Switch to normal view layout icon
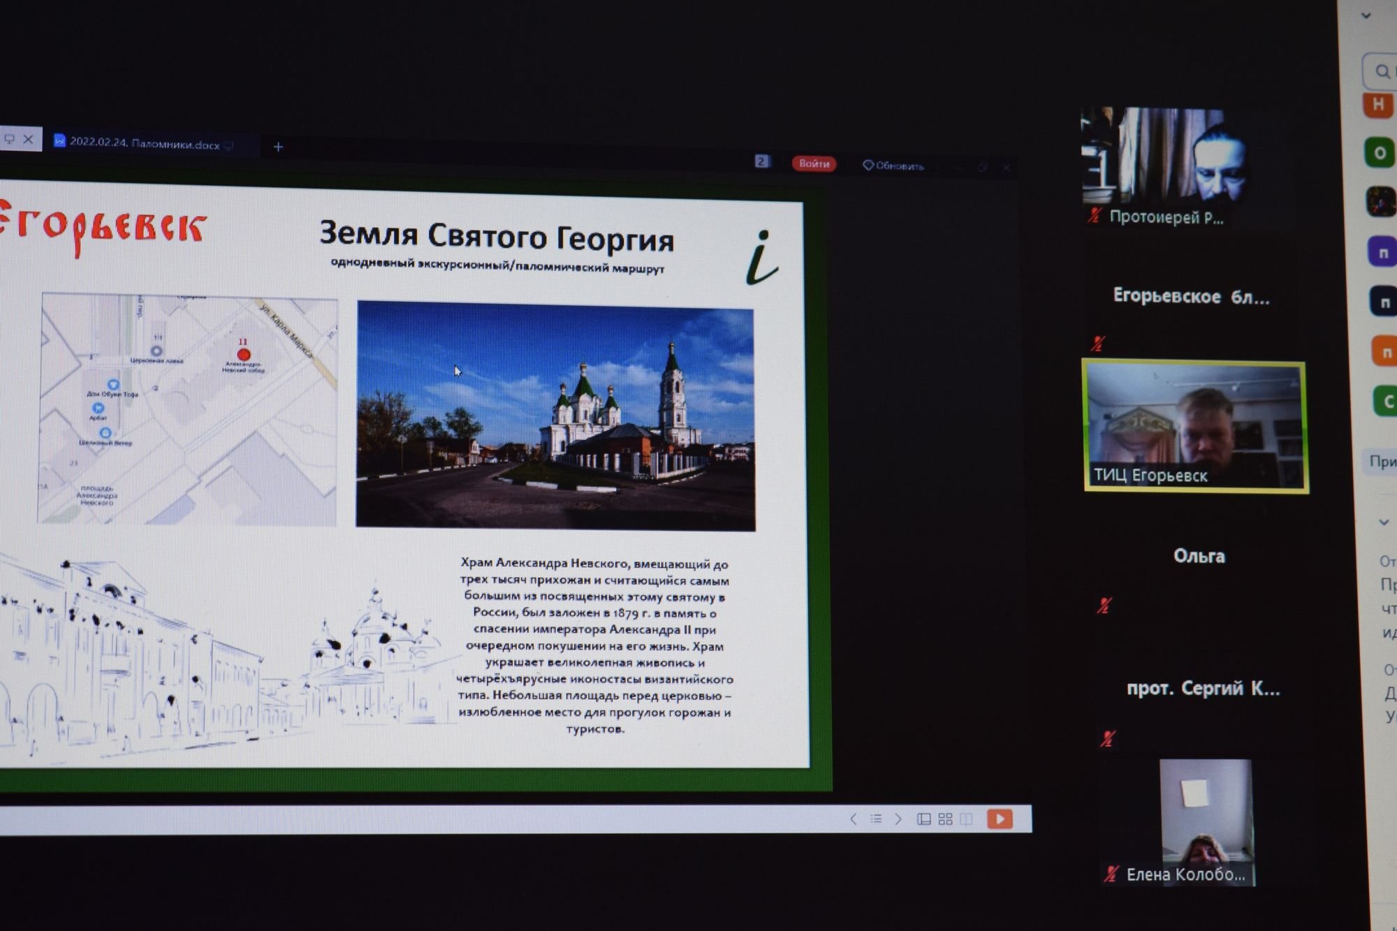 click(923, 819)
